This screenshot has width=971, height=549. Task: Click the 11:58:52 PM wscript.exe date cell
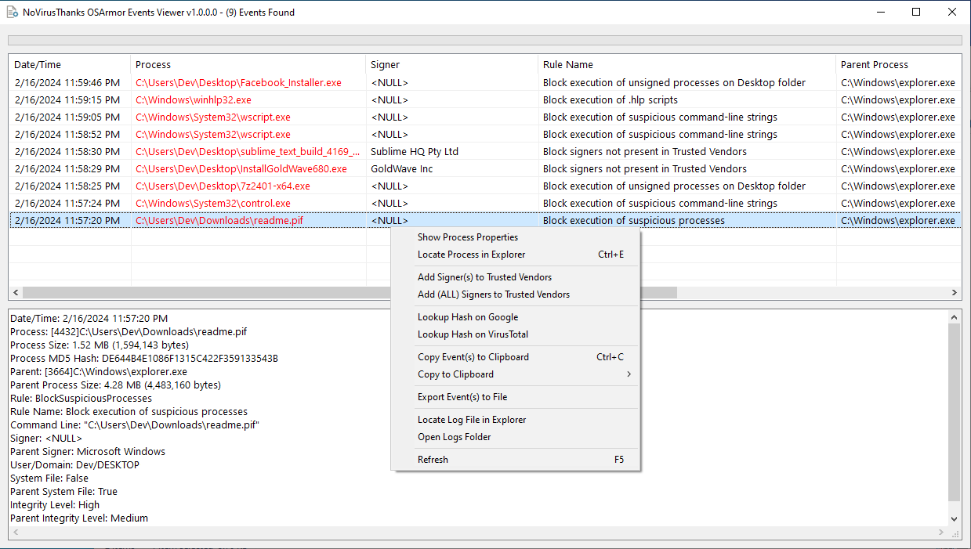pyautogui.click(x=67, y=134)
